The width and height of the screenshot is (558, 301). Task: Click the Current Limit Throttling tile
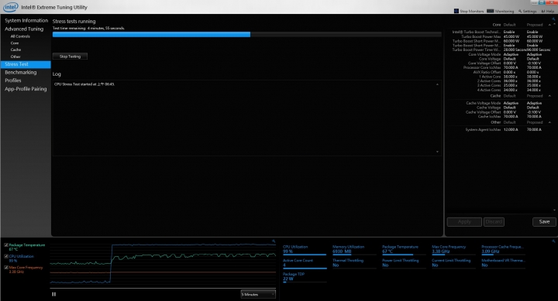(453, 263)
